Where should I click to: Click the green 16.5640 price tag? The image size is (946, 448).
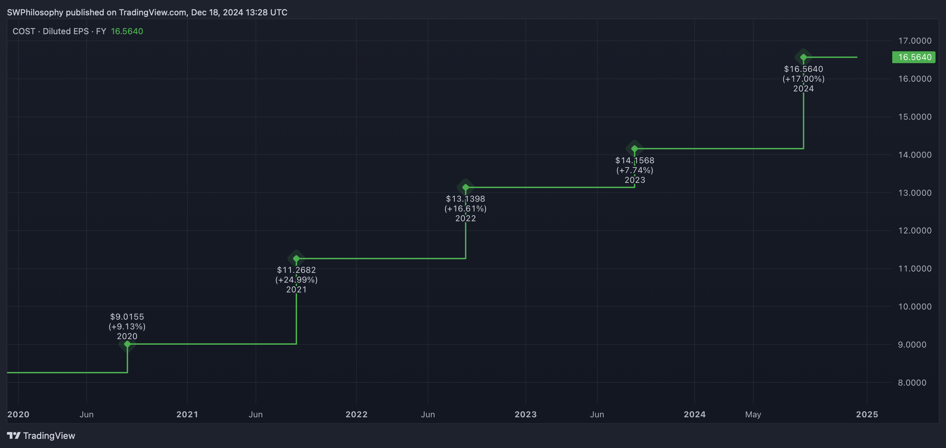(914, 57)
